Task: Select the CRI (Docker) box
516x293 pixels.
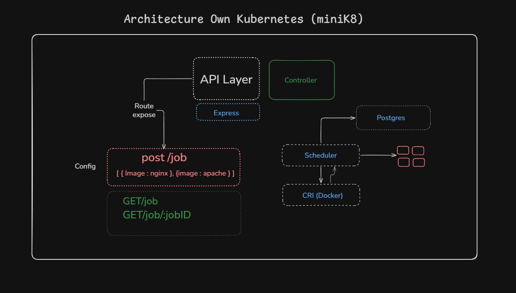Action: 321,195
